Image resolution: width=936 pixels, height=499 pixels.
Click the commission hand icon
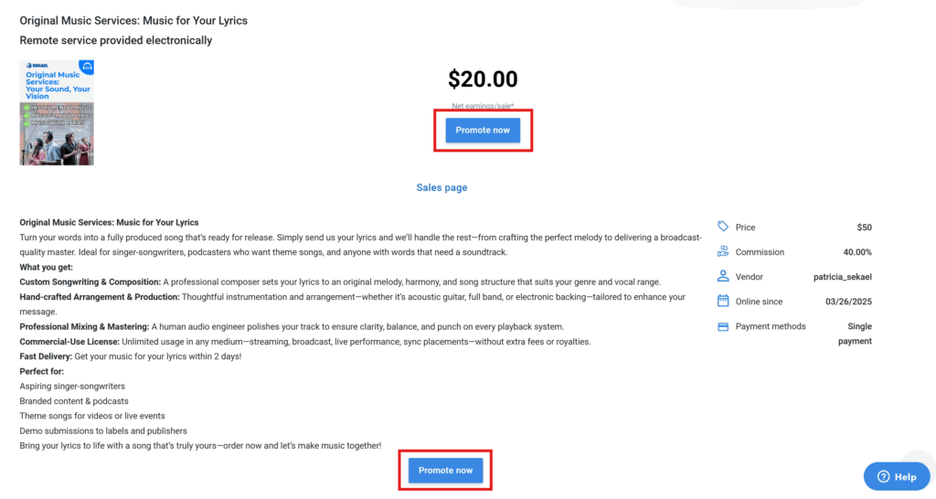(x=723, y=251)
